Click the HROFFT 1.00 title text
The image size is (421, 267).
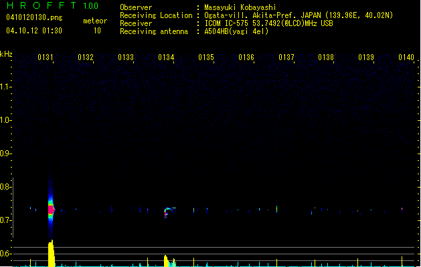[x=52, y=5]
